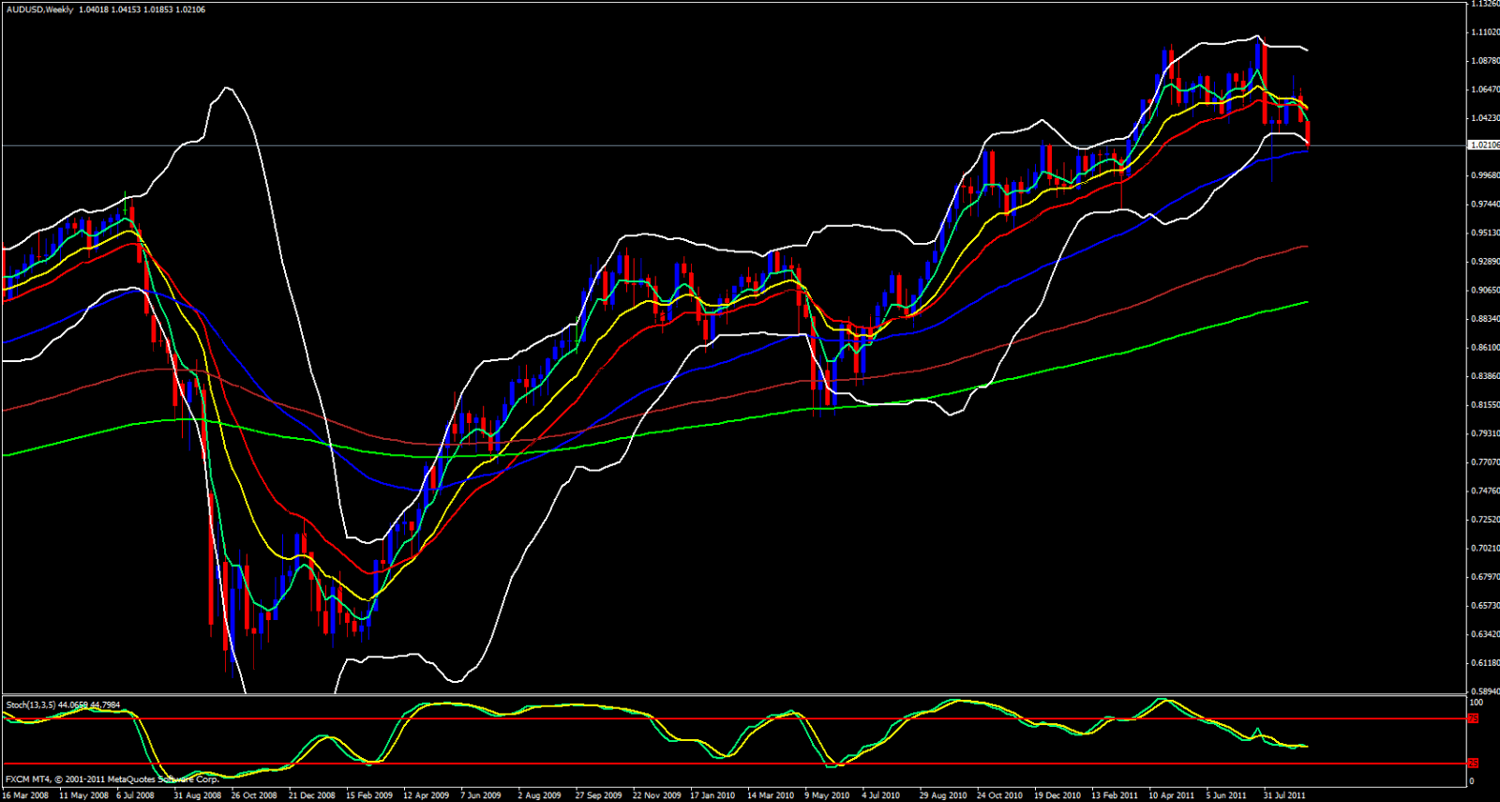This screenshot has height=802, width=1500.
Task: Click the 9 May 2010 date label
Action: coord(827,795)
